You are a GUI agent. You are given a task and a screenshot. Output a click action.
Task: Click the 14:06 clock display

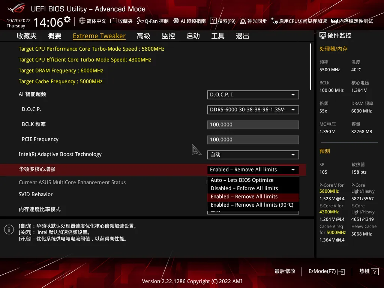click(48, 22)
